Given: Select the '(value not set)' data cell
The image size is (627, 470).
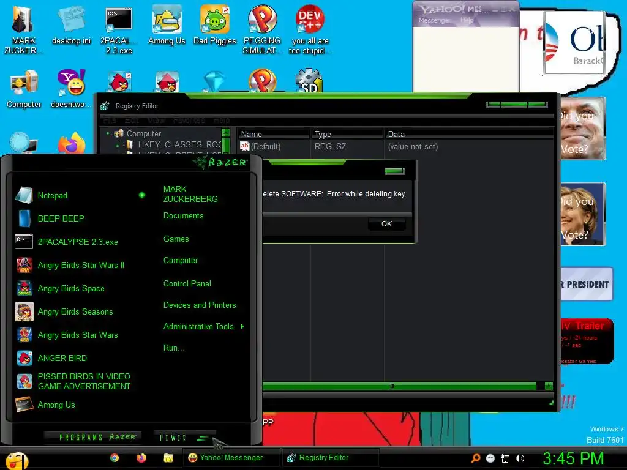Looking at the screenshot, I should click(413, 147).
